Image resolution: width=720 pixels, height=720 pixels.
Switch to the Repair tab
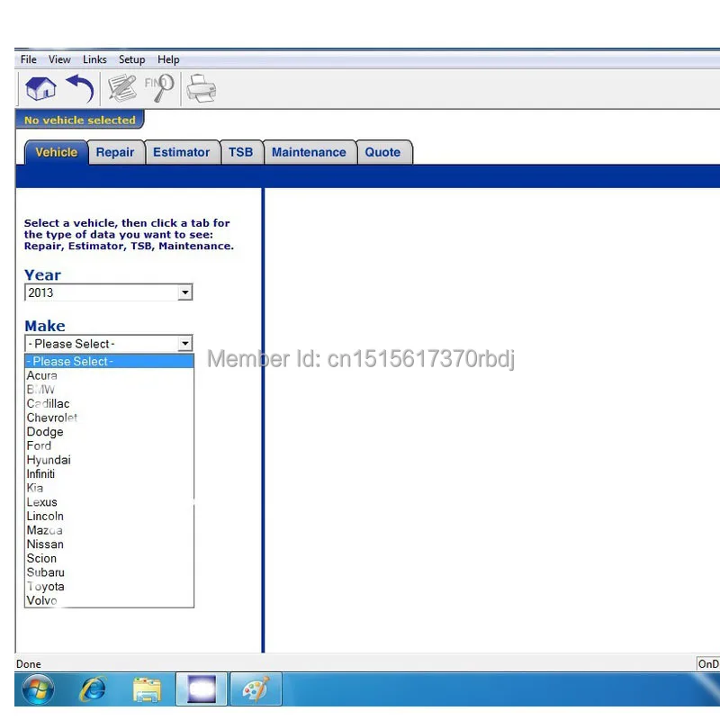pos(115,152)
